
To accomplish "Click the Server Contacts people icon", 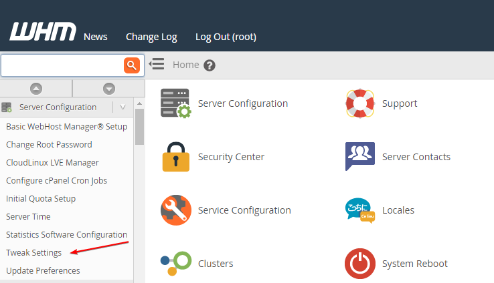I will coord(359,156).
